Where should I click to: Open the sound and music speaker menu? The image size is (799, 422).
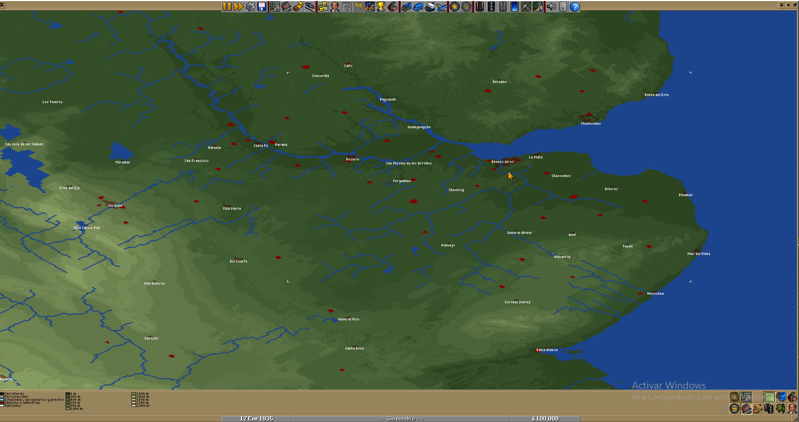point(551,7)
